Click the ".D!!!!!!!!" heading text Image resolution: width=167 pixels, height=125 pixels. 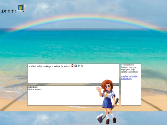click(8, 11)
